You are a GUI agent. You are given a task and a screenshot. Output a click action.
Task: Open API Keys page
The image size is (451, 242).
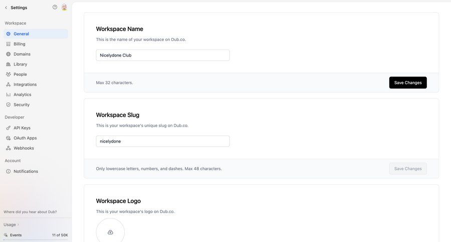[36, 127]
